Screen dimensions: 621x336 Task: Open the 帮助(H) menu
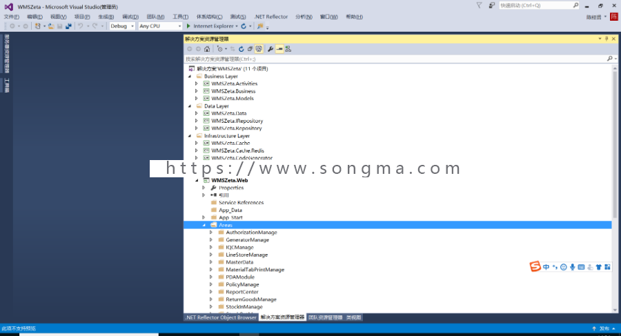pyautogui.click(x=354, y=17)
